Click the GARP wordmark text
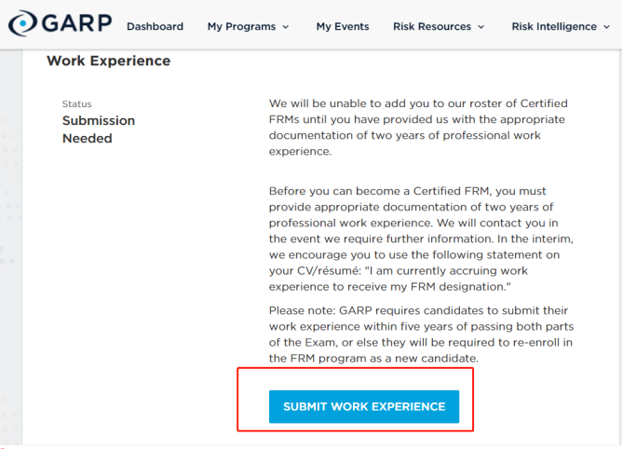 [74, 24]
